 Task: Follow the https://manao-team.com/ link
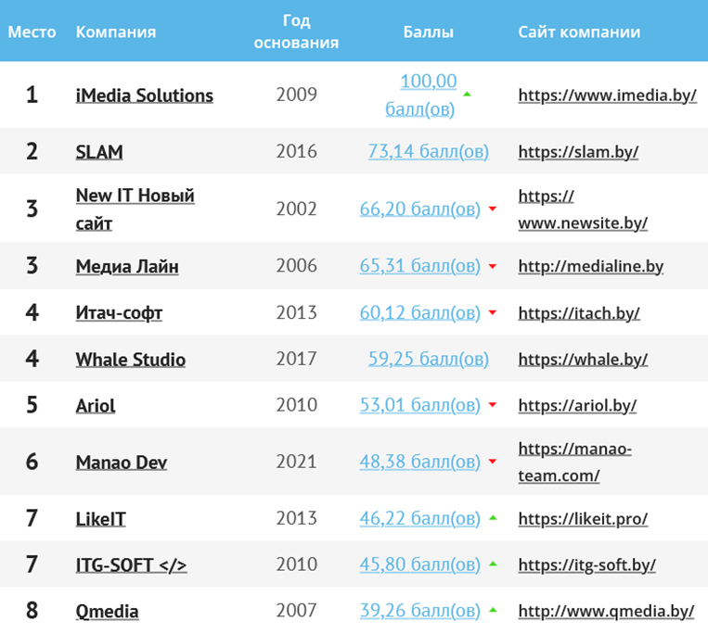(x=574, y=462)
